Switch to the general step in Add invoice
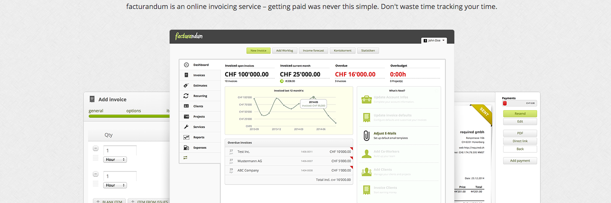 pyautogui.click(x=95, y=111)
